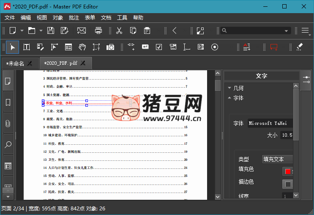Screen dimensions: 314x215
Task: Click the red Add Sticky Note icon
Action: (274, 47)
